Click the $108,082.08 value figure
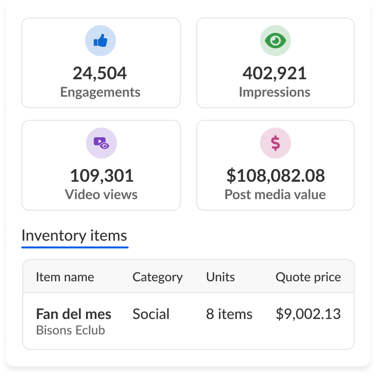The width and height of the screenshot is (376, 376). (275, 176)
